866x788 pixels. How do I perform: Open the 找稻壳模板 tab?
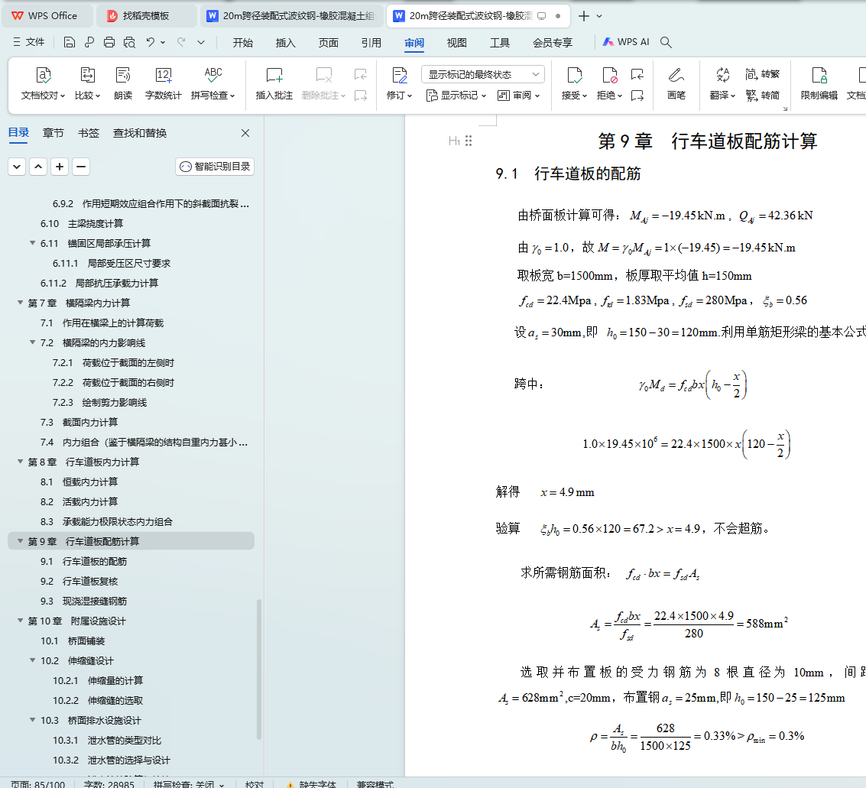coord(146,16)
